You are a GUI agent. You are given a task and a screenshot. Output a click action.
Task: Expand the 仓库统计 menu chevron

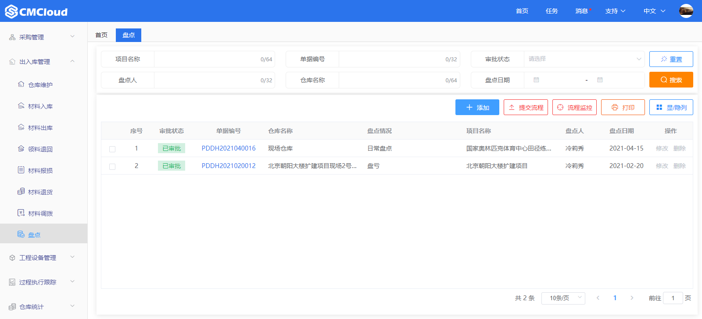(72, 306)
